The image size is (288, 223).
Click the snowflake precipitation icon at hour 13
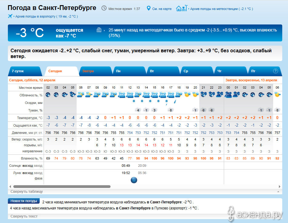click(x=134, y=101)
